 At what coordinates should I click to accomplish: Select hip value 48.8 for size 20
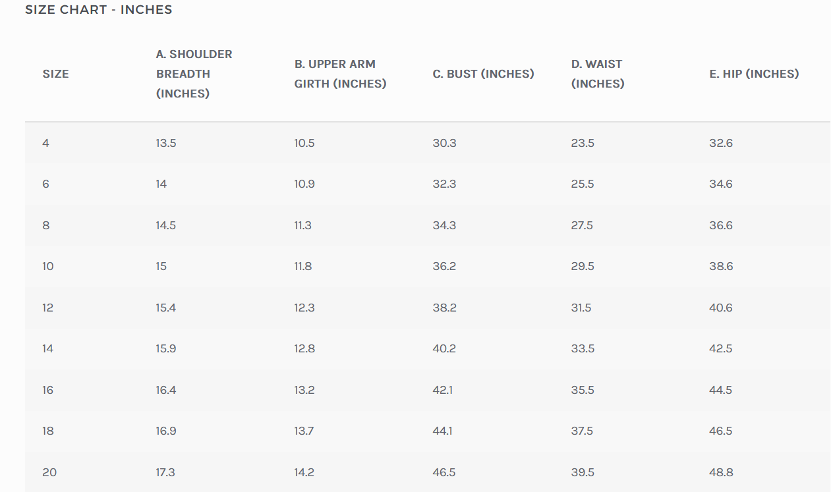point(721,472)
